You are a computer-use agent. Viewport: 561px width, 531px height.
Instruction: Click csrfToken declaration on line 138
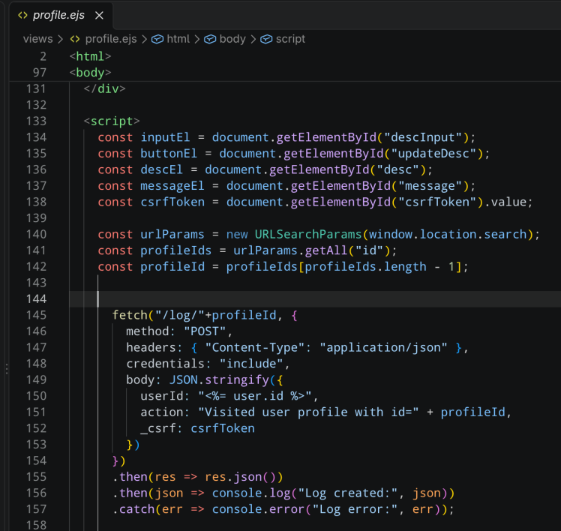tap(172, 202)
